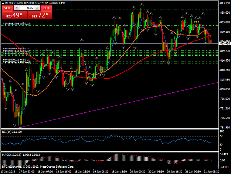Click time axis label 18 Jan 15:00
The height and width of the screenshot is (174, 231).
pos(64,171)
